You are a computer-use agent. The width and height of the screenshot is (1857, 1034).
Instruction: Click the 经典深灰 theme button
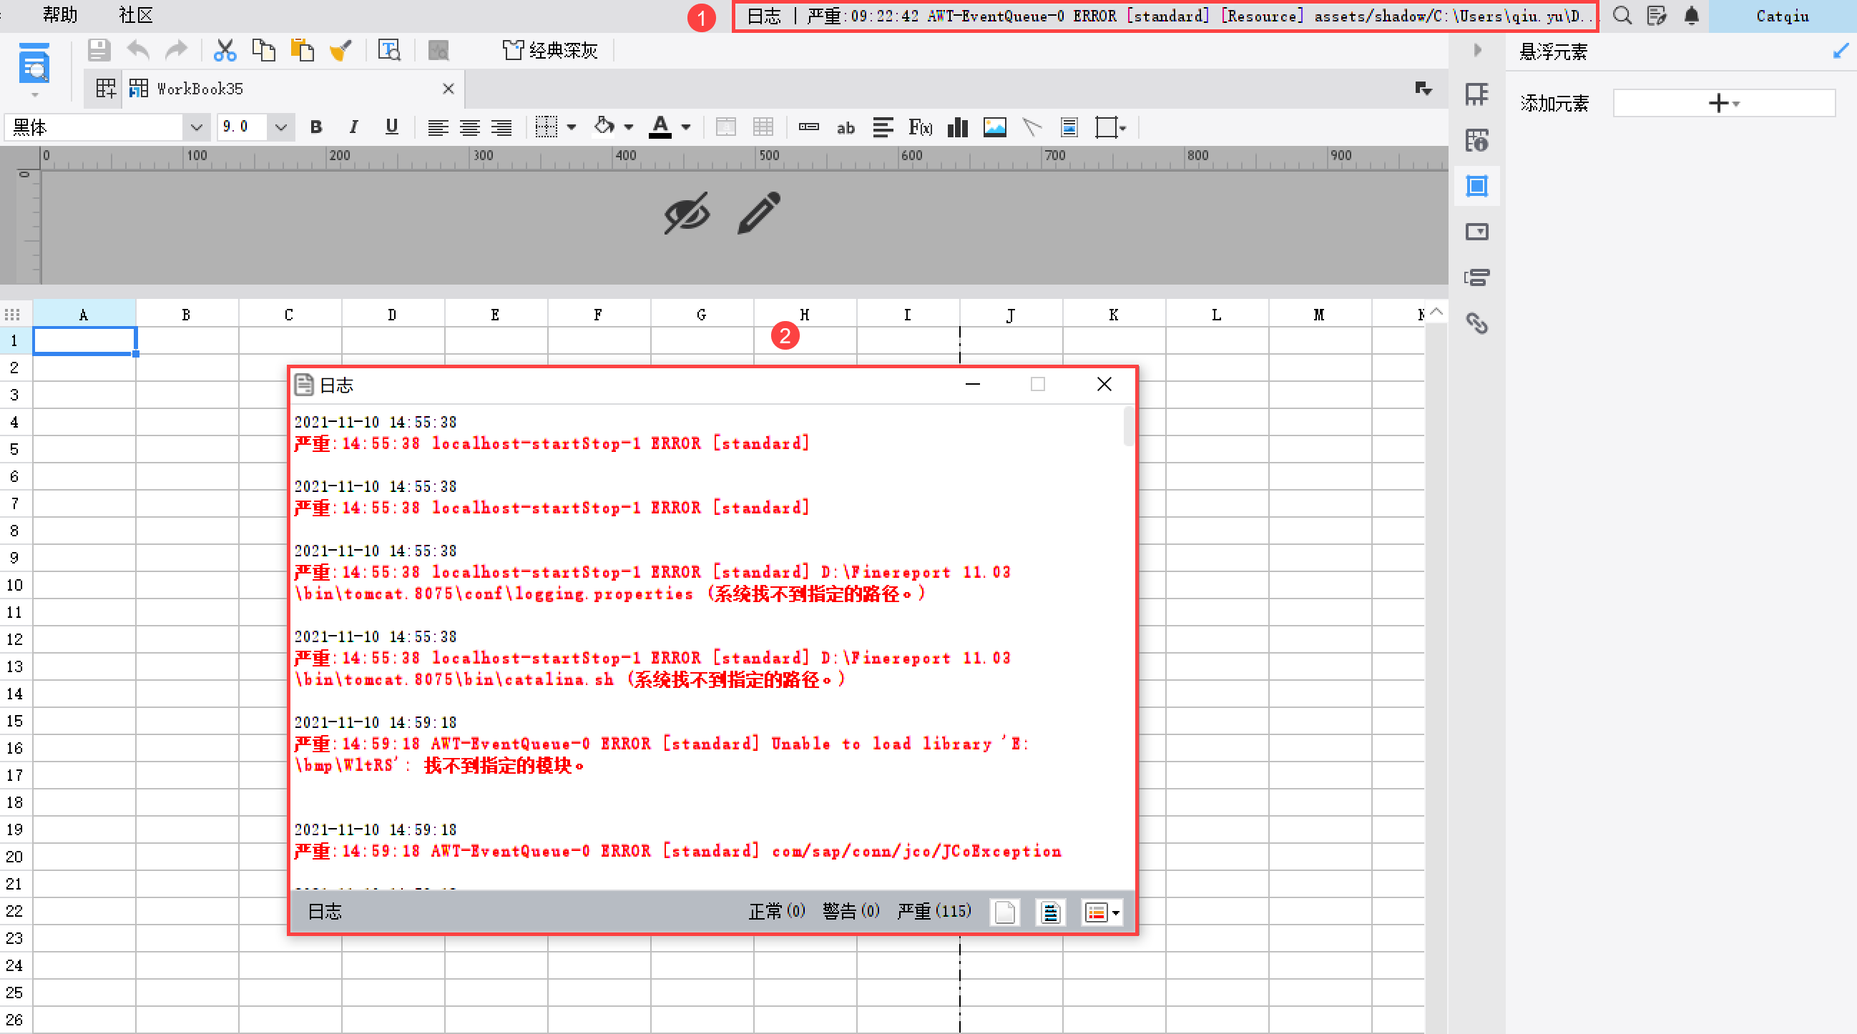(550, 51)
